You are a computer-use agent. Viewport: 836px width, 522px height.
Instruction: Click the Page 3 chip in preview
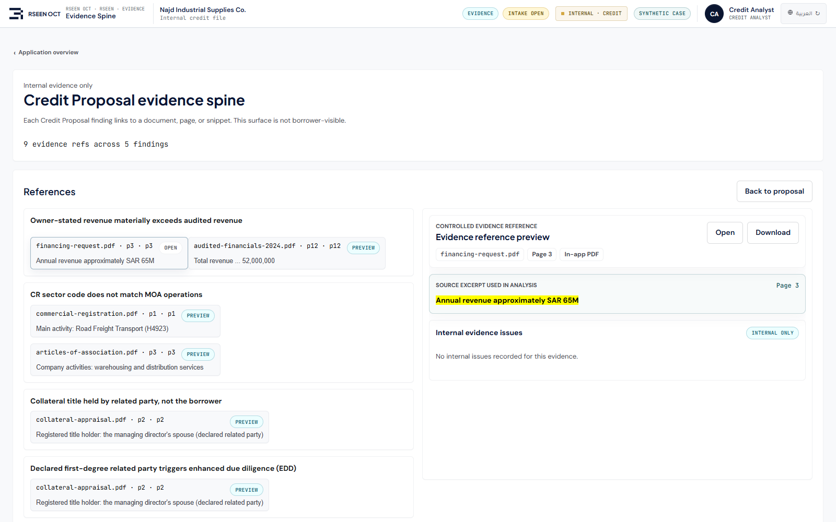[x=542, y=254]
